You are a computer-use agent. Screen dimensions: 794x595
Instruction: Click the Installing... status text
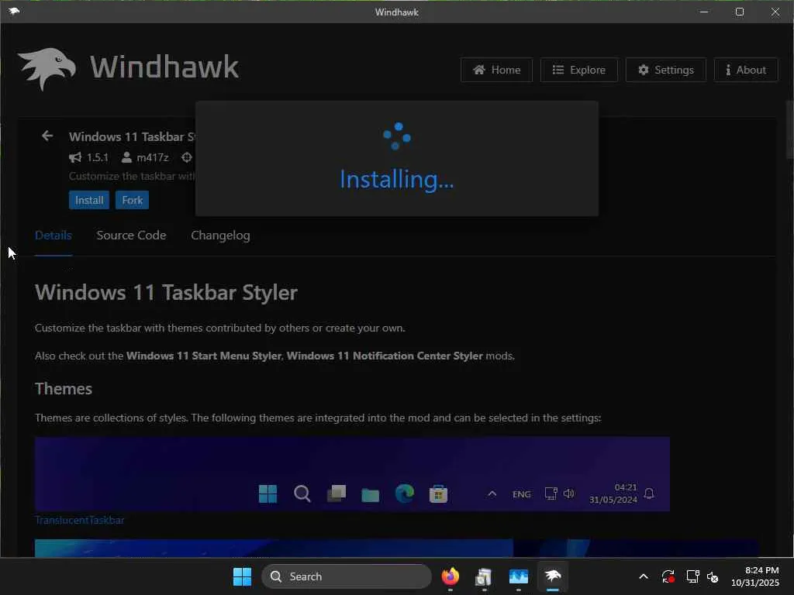[396, 180]
